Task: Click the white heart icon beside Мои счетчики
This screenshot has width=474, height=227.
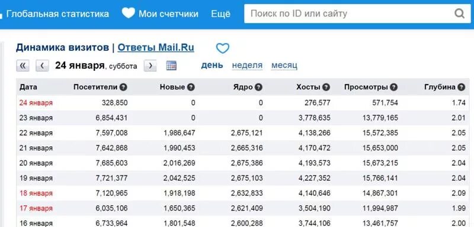Action: pos(128,13)
